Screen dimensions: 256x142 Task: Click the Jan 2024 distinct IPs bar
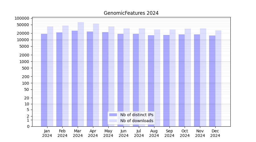point(44,80)
